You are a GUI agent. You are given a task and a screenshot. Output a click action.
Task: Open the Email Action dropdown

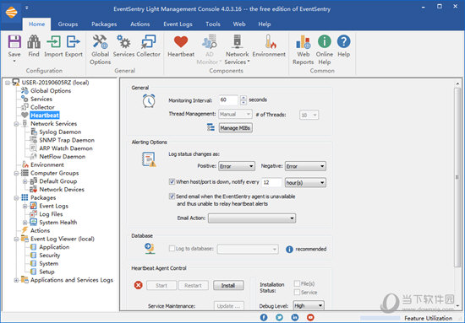click(x=252, y=218)
